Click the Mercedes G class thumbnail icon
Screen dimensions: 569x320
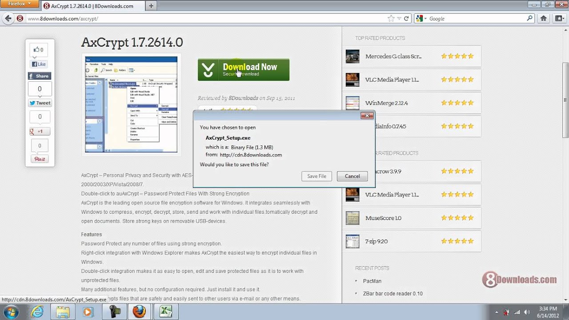(353, 56)
